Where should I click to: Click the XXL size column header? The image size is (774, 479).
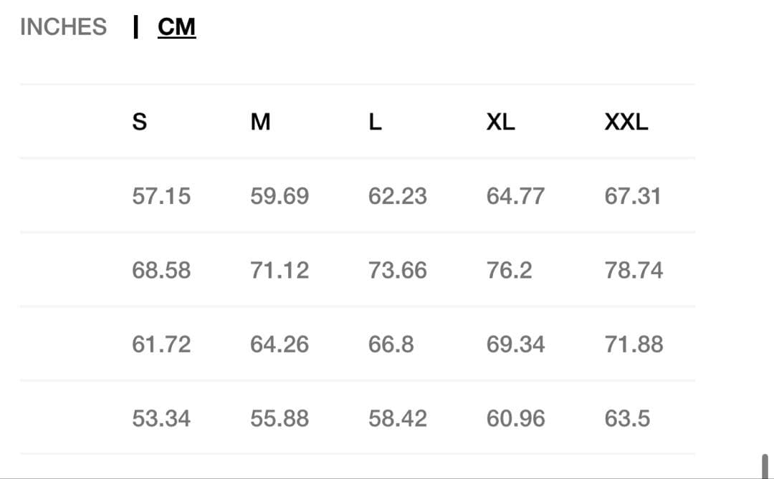[626, 122]
